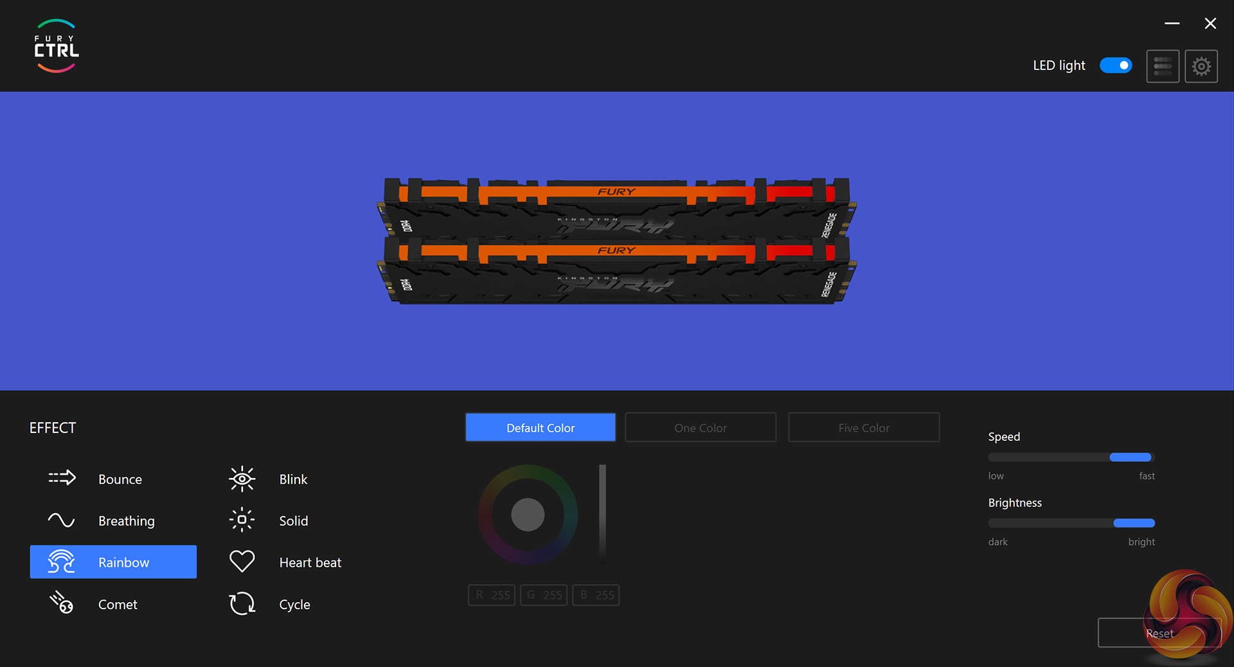Click the "dark" brightness label
Screen dimensions: 1234x667
pos(997,542)
